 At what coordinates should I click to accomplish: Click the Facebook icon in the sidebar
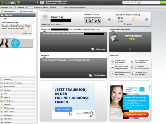click(x=1, y=123)
